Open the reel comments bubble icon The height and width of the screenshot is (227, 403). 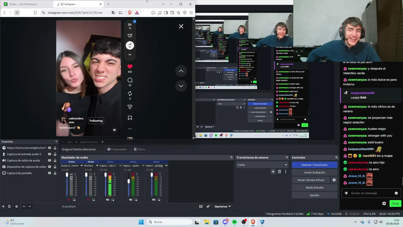pyautogui.click(x=130, y=80)
